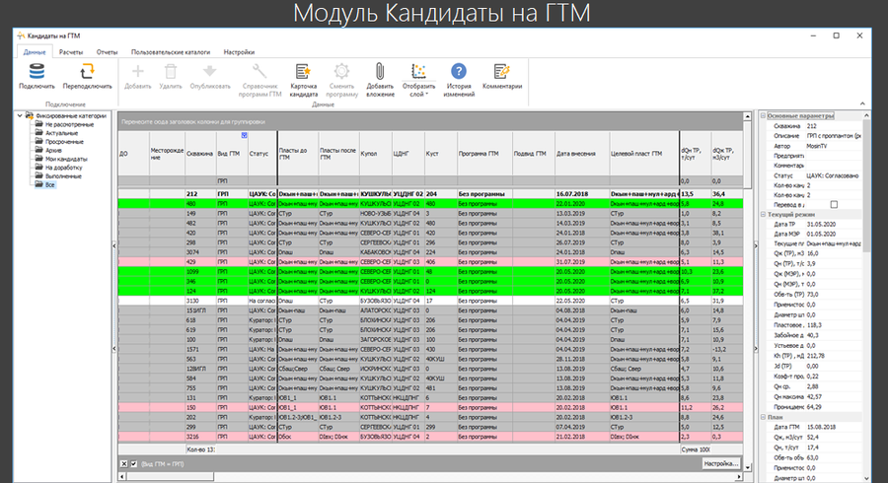
Task: Click Добавить вложение paperclip icon
Action: click(x=380, y=71)
